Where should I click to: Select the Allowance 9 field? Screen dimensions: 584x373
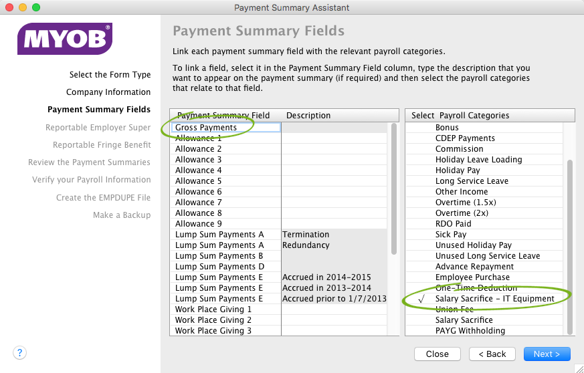click(225, 224)
